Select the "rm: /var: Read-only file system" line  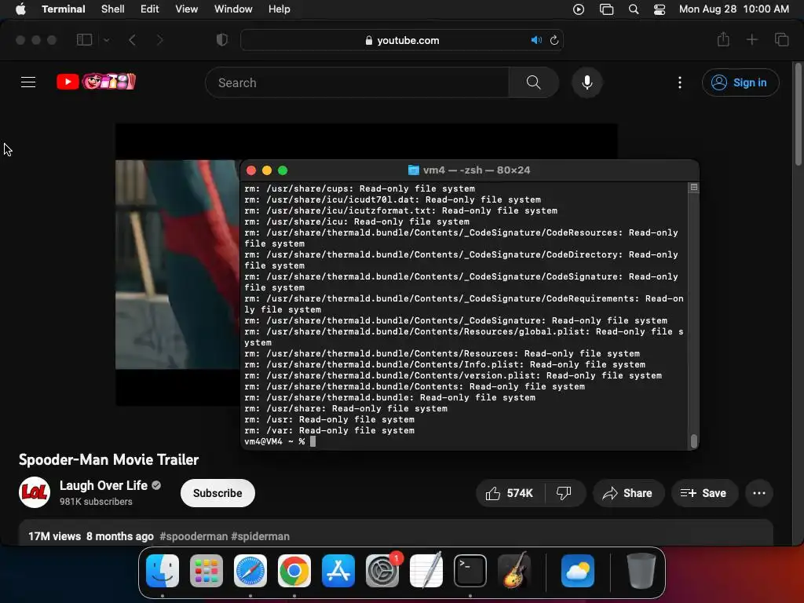(329, 431)
